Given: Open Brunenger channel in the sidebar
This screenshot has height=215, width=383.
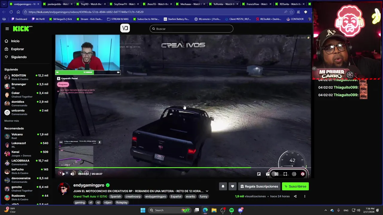Looking at the screenshot, I should point(26,86).
